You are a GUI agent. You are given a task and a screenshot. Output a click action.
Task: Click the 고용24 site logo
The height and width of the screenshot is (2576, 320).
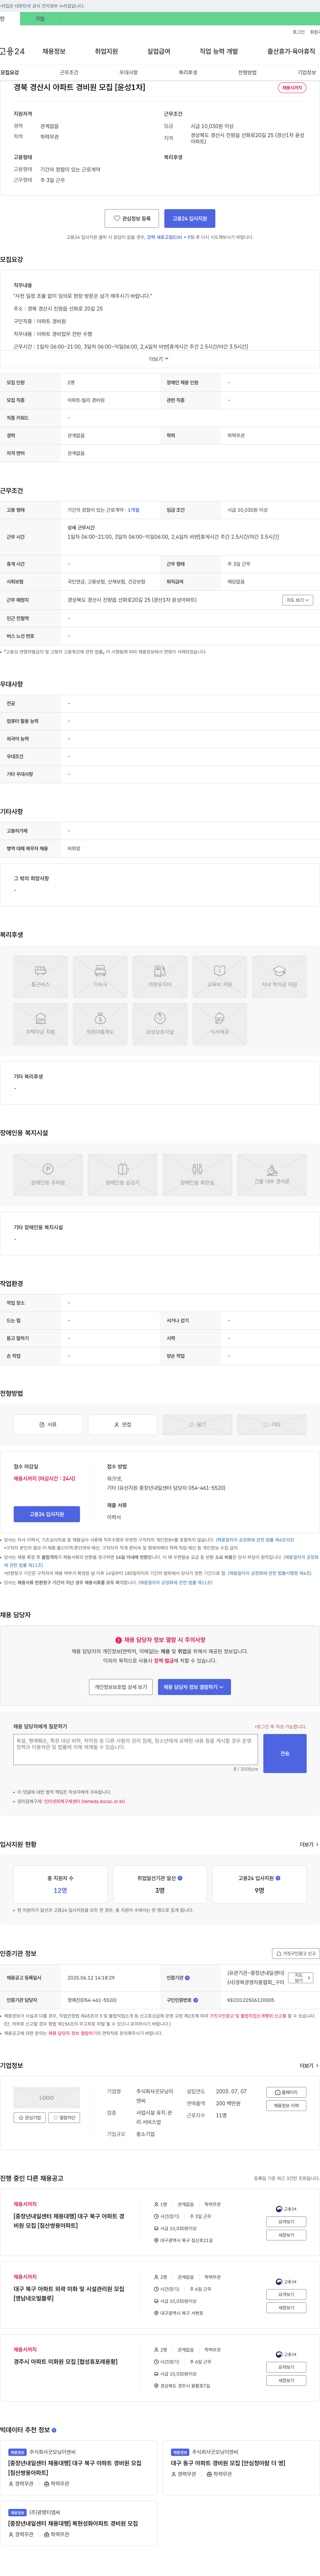point(12,51)
